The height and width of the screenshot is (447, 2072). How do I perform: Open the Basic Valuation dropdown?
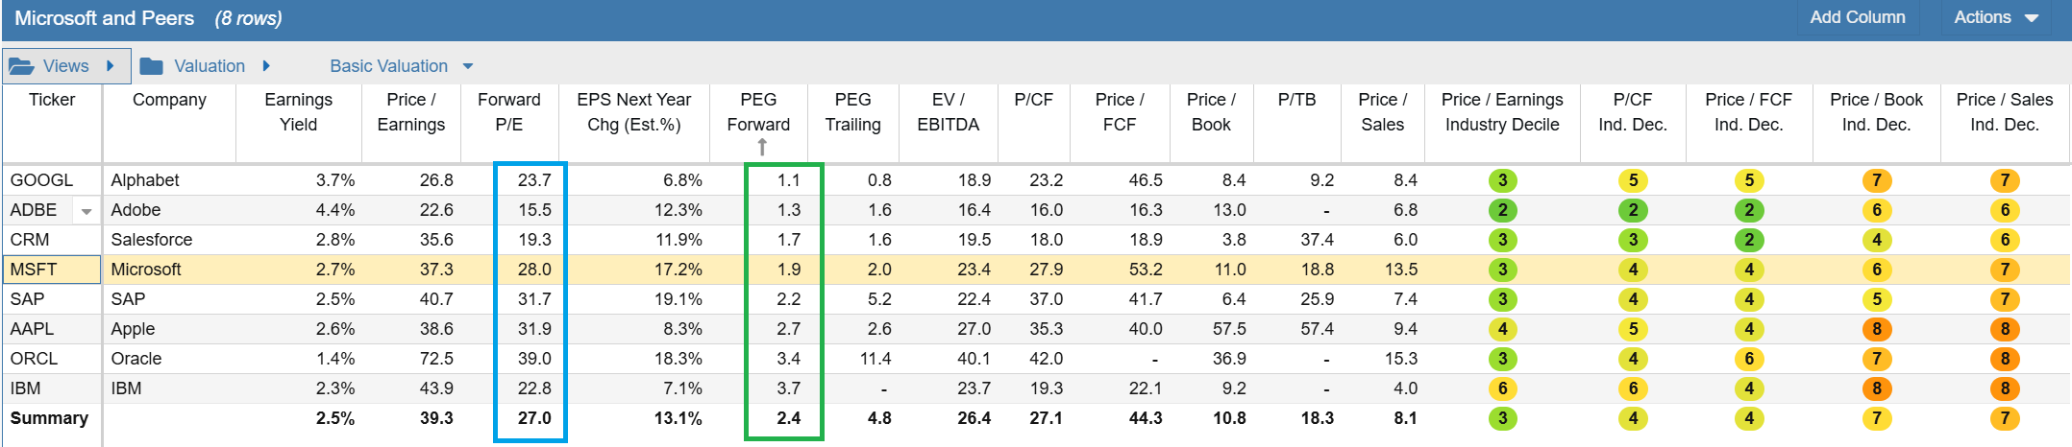402,66
